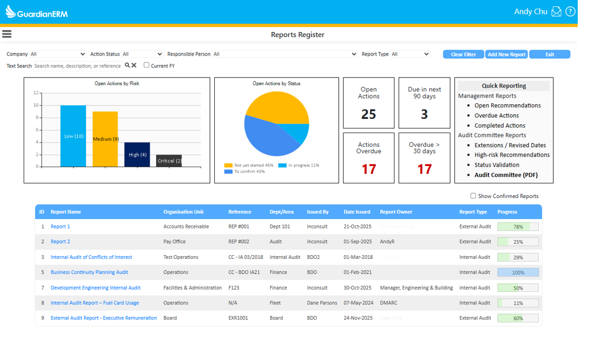This screenshot has height=340, width=593.
Task: Click the Low (10) bar in risk chart
Action: click(73, 136)
